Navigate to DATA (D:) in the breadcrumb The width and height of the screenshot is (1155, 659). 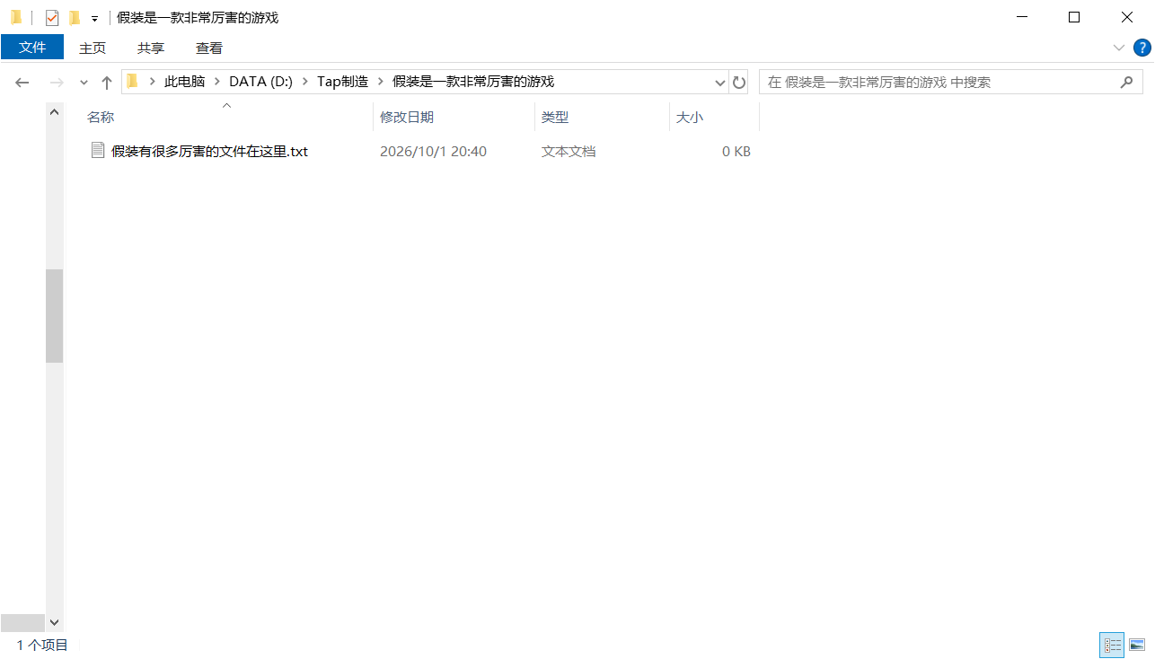[x=261, y=82]
